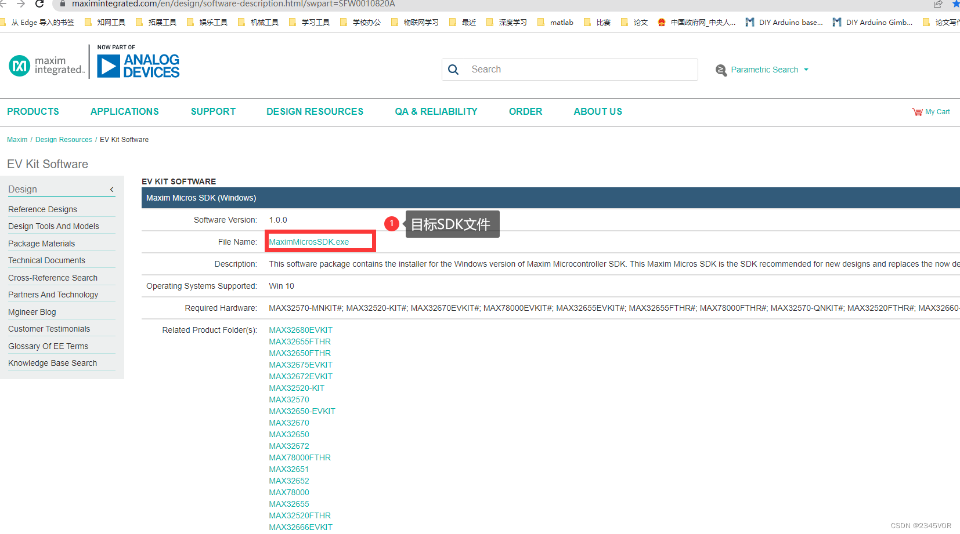This screenshot has width=960, height=534.
Task: Click the Maxim Micros SDK (Windows) header
Action: pos(550,198)
